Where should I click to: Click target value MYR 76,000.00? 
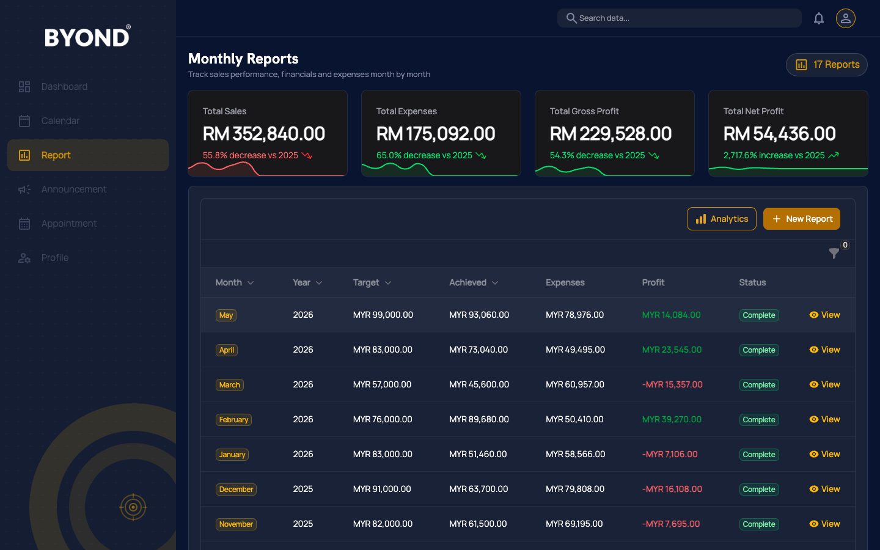pos(383,419)
